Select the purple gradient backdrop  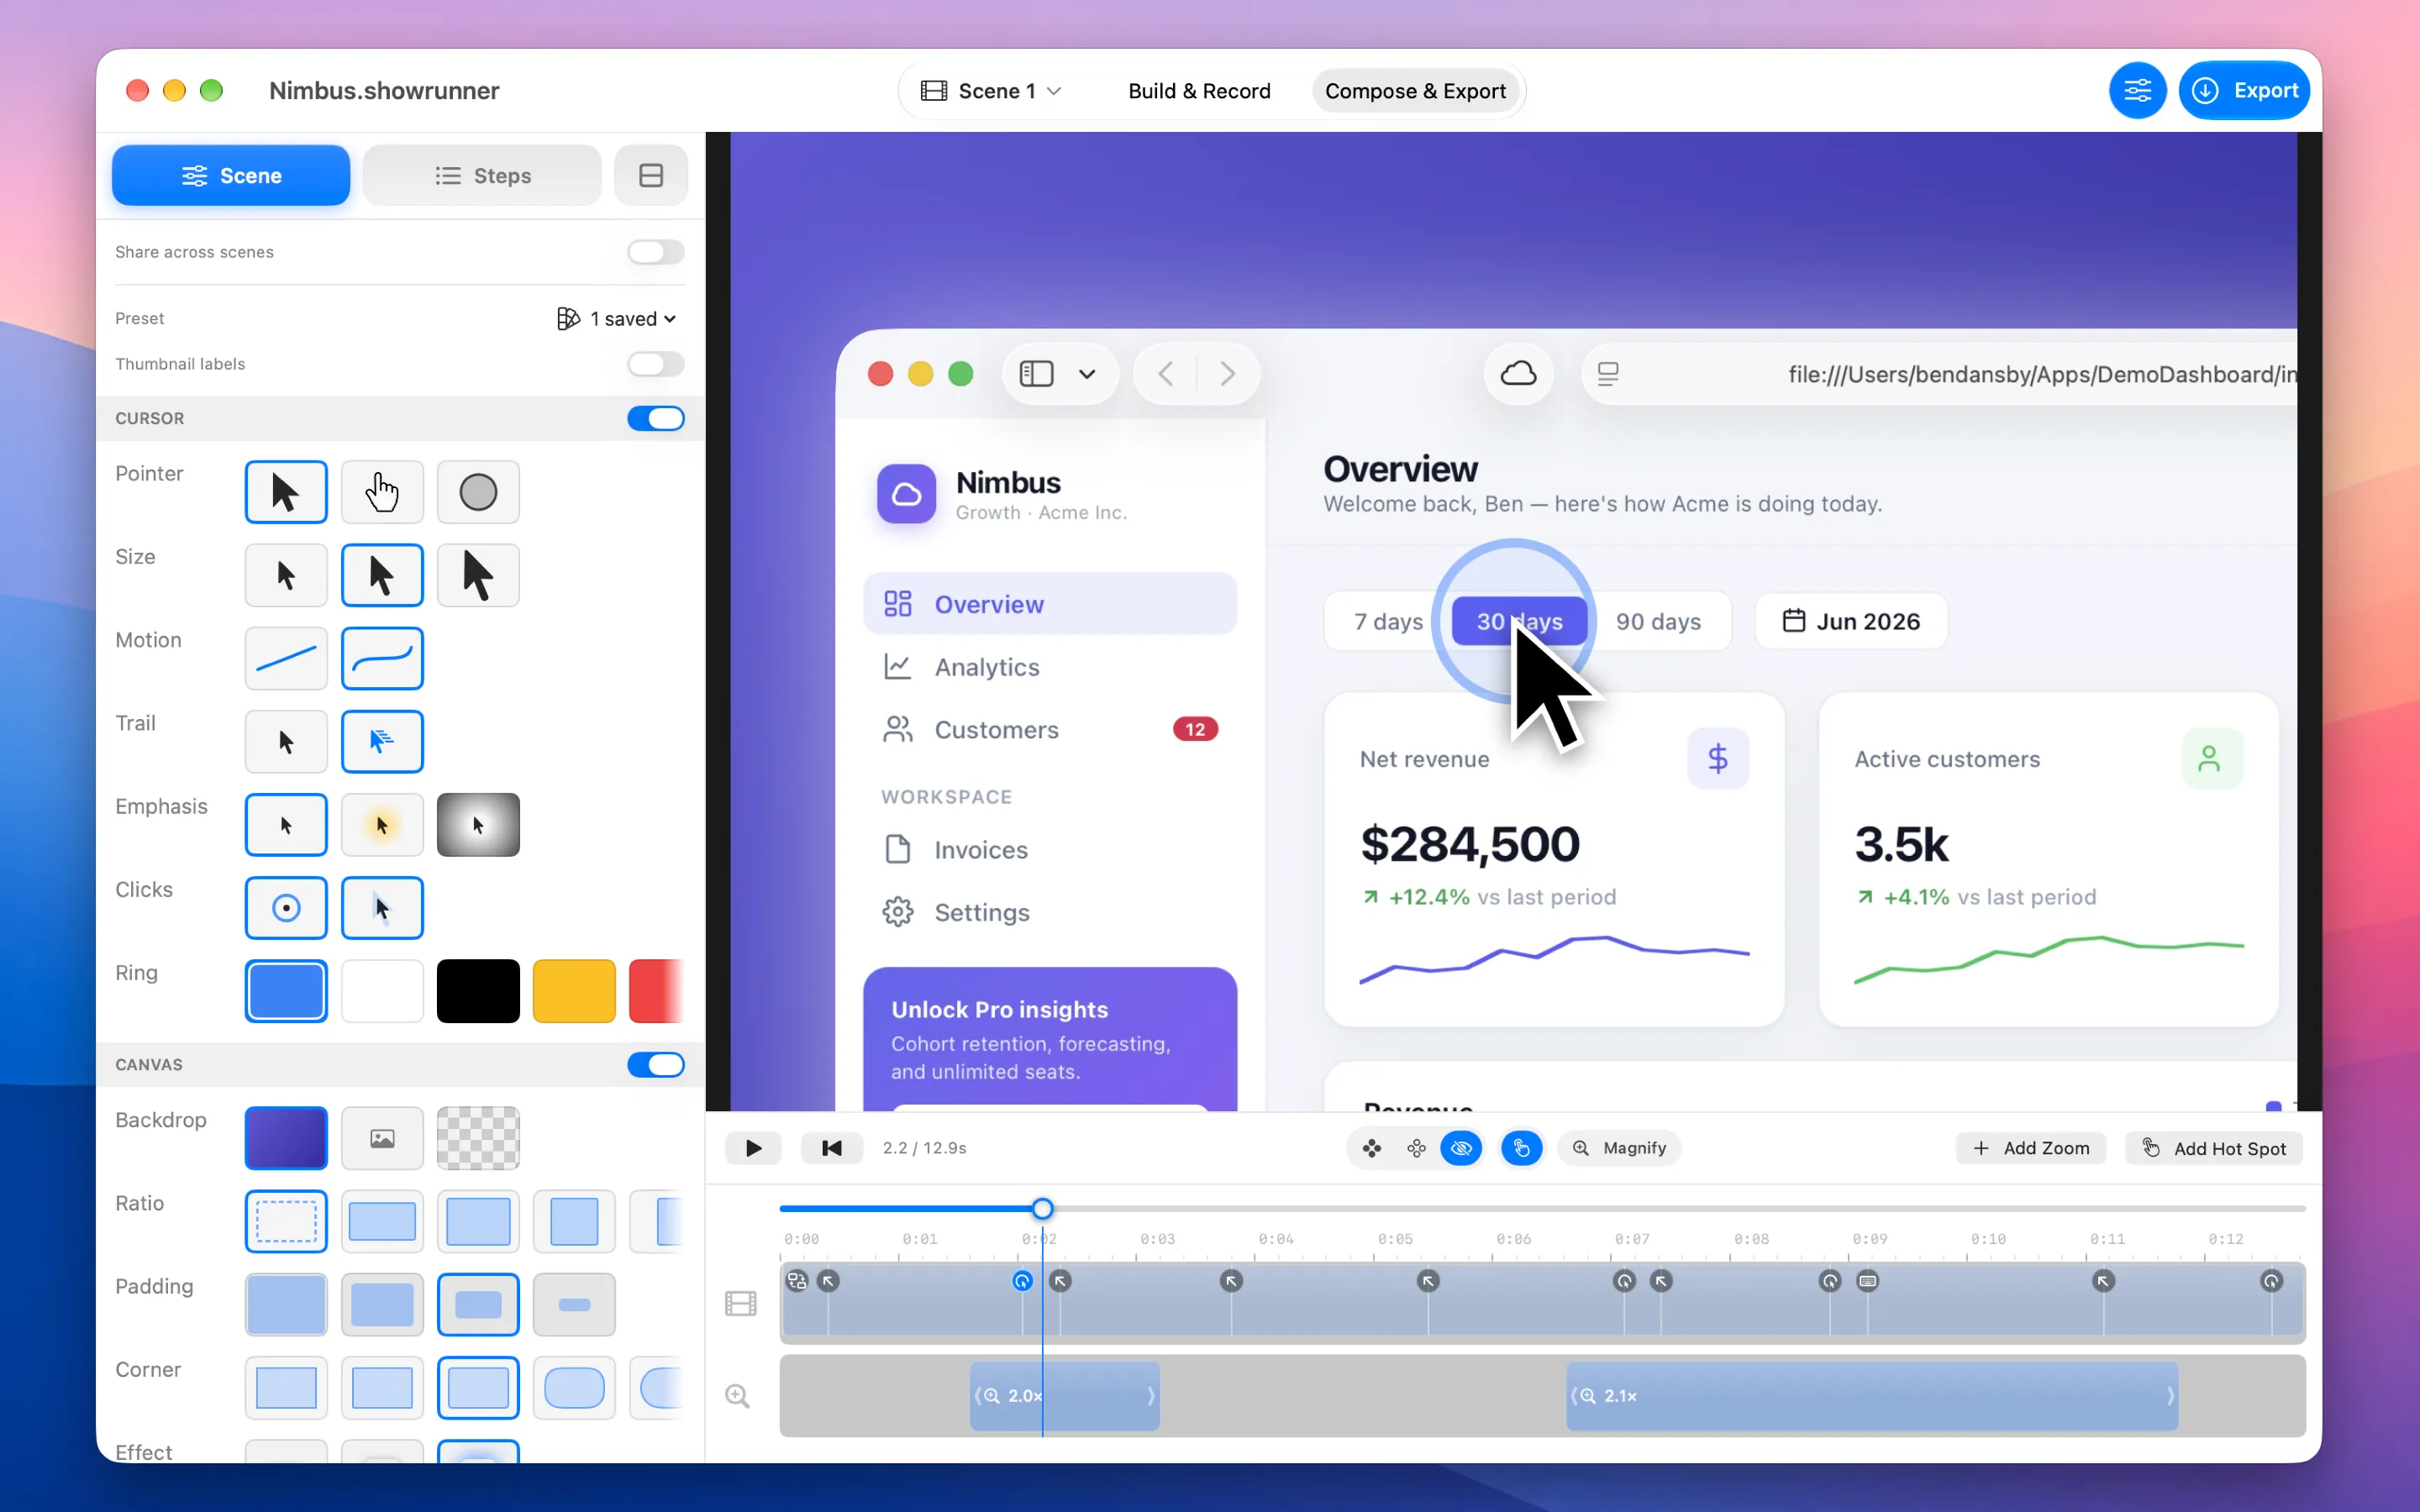click(x=286, y=1138)
